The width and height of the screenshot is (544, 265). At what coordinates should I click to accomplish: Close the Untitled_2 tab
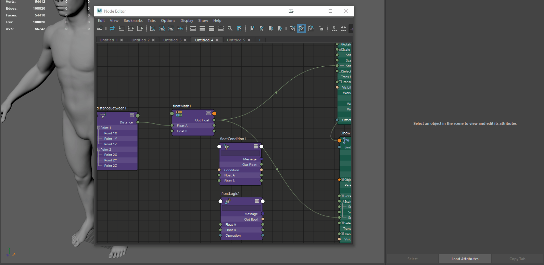coord(153,40)
